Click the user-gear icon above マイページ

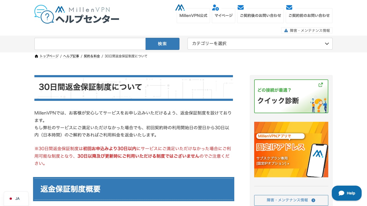(x=215, y=8)
